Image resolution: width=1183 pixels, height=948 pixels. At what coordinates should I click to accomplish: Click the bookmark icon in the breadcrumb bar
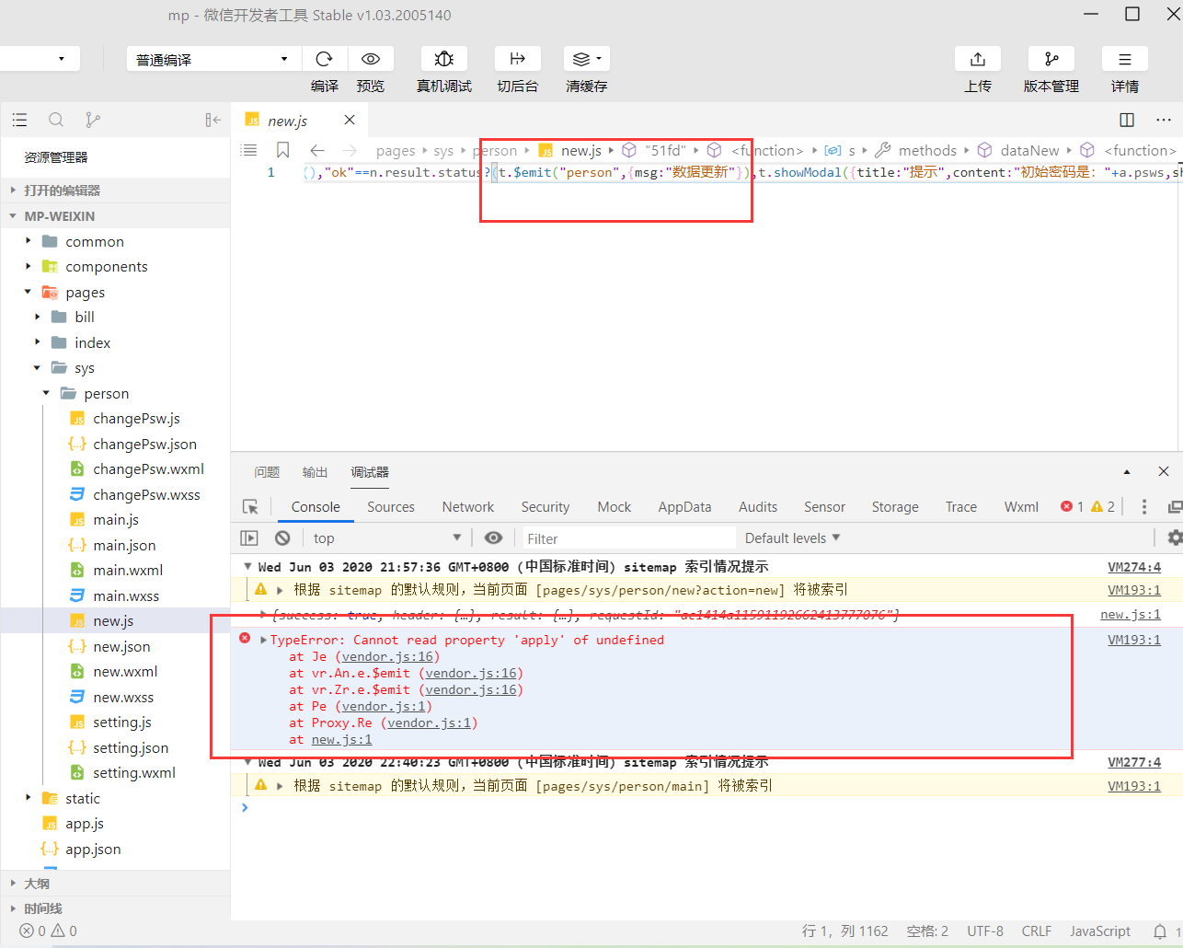[283, 150]
